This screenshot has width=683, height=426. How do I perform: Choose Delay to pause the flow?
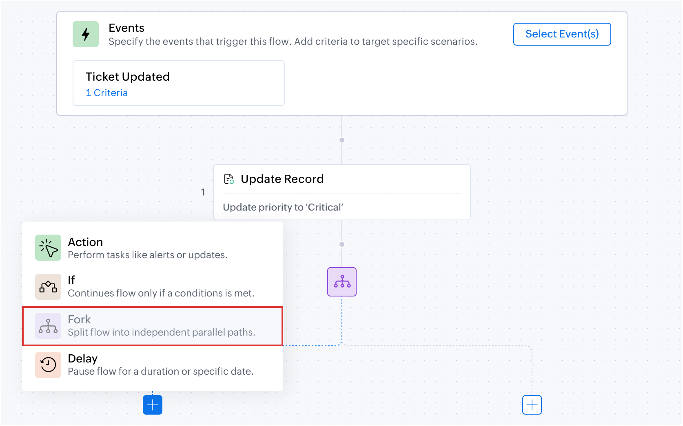tap(153, 365)
